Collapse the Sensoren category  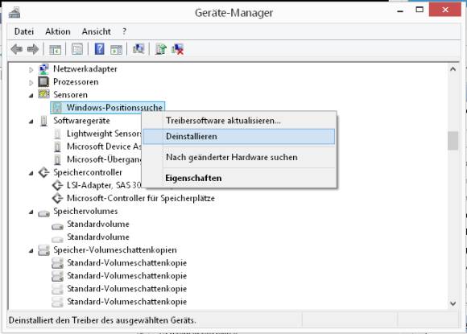pos(31,96)
